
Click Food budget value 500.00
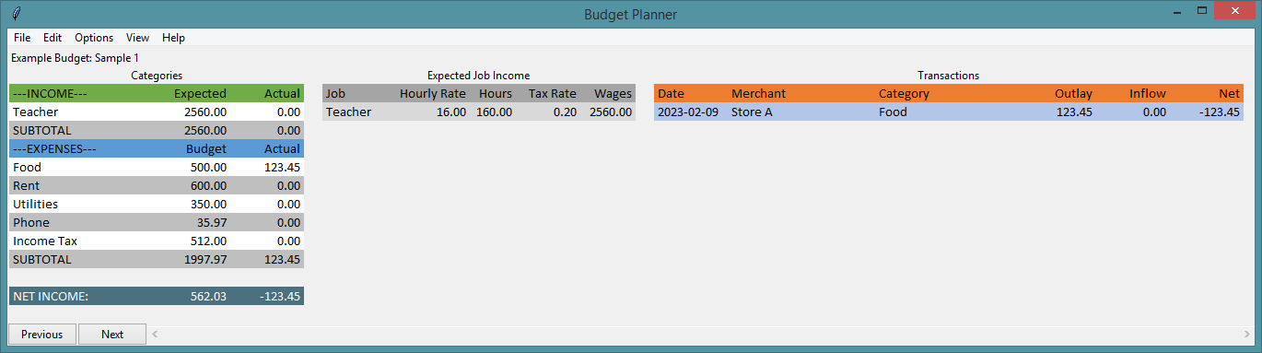click(x=208, y=167)
